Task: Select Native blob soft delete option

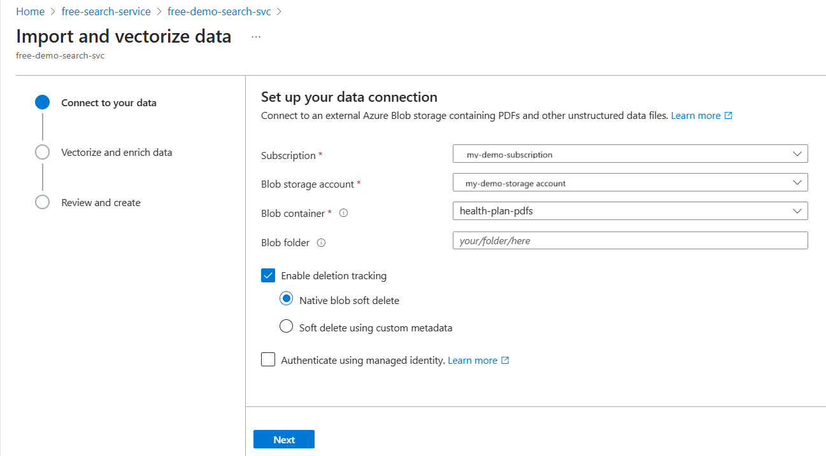Action: point(287,300)
